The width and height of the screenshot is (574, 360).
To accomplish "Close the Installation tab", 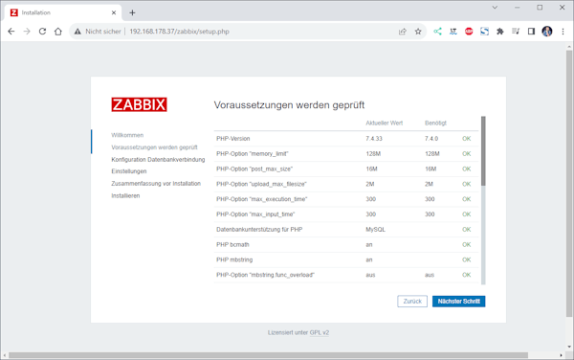I will point(114,12).
